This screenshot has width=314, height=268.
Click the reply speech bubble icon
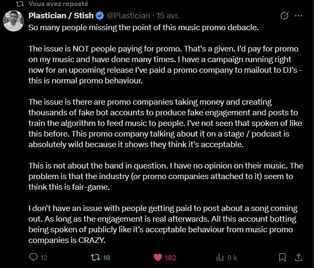[x=33, y=257]
